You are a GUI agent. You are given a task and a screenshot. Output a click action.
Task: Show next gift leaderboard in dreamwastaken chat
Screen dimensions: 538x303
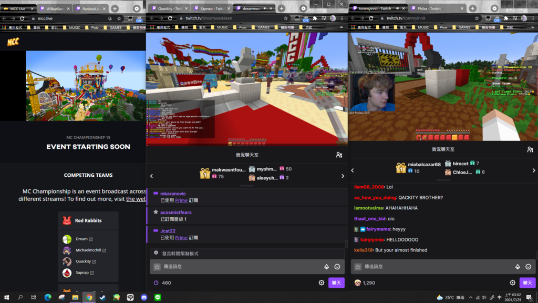click(343, 176)
